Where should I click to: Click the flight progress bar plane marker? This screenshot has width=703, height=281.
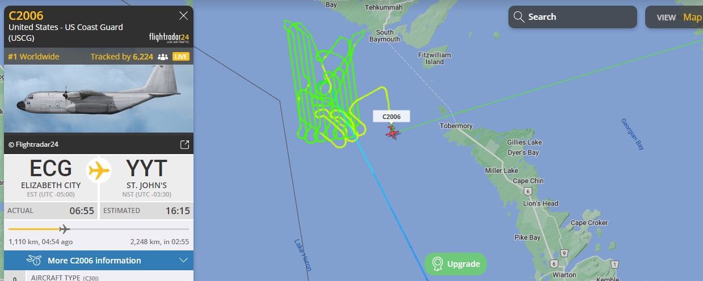coord(64,229)
